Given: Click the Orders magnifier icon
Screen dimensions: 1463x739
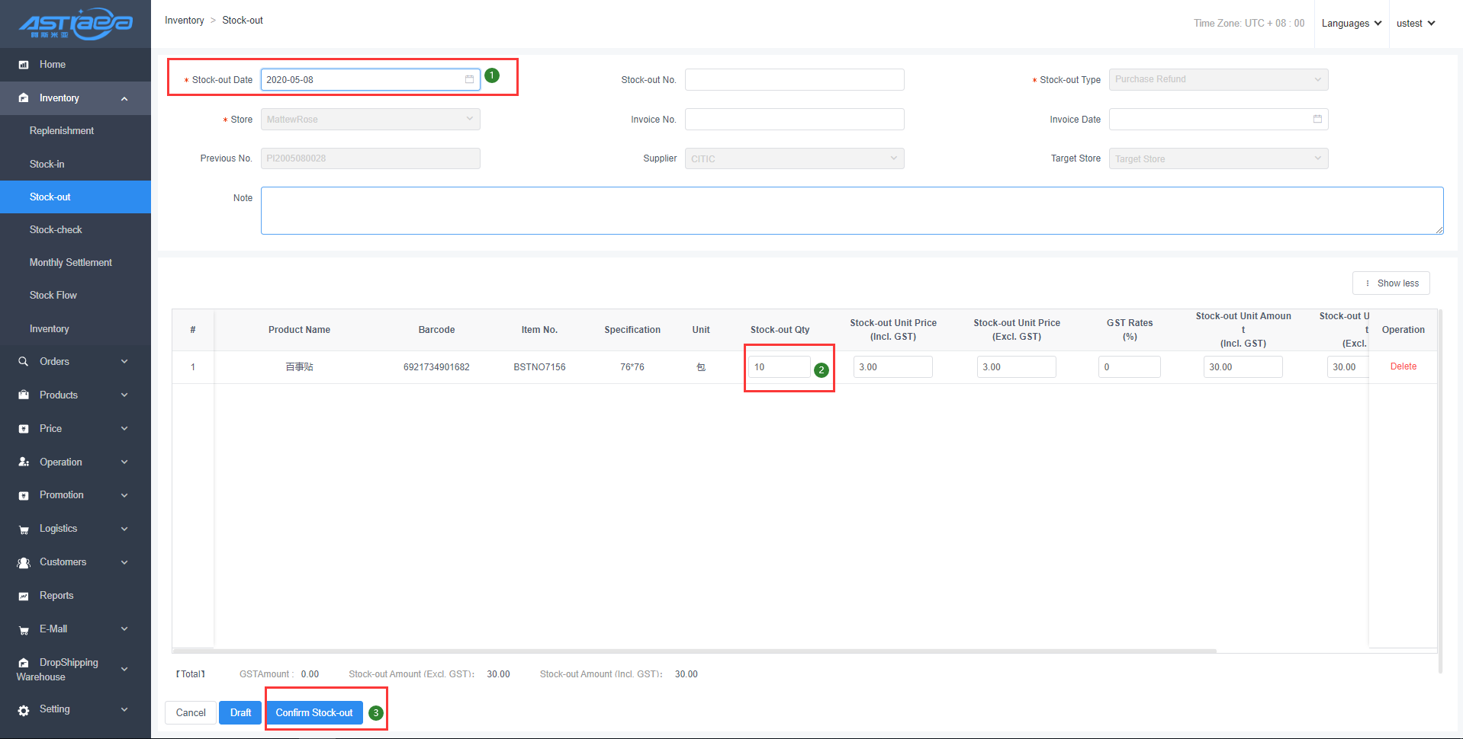Looking at the screenshot, I should (24, 362).
